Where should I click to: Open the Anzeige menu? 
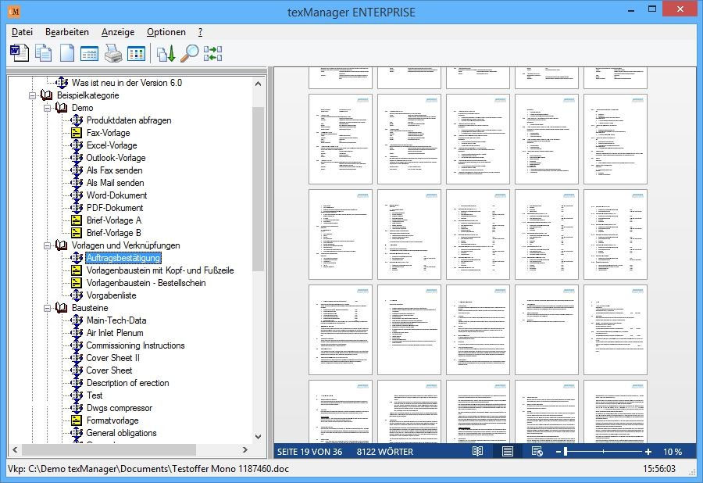pos(118,32)
